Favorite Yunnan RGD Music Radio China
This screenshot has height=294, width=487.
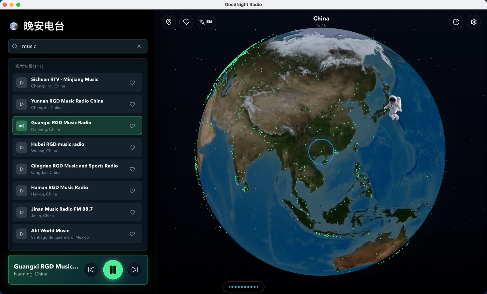[x=132, y=104]
